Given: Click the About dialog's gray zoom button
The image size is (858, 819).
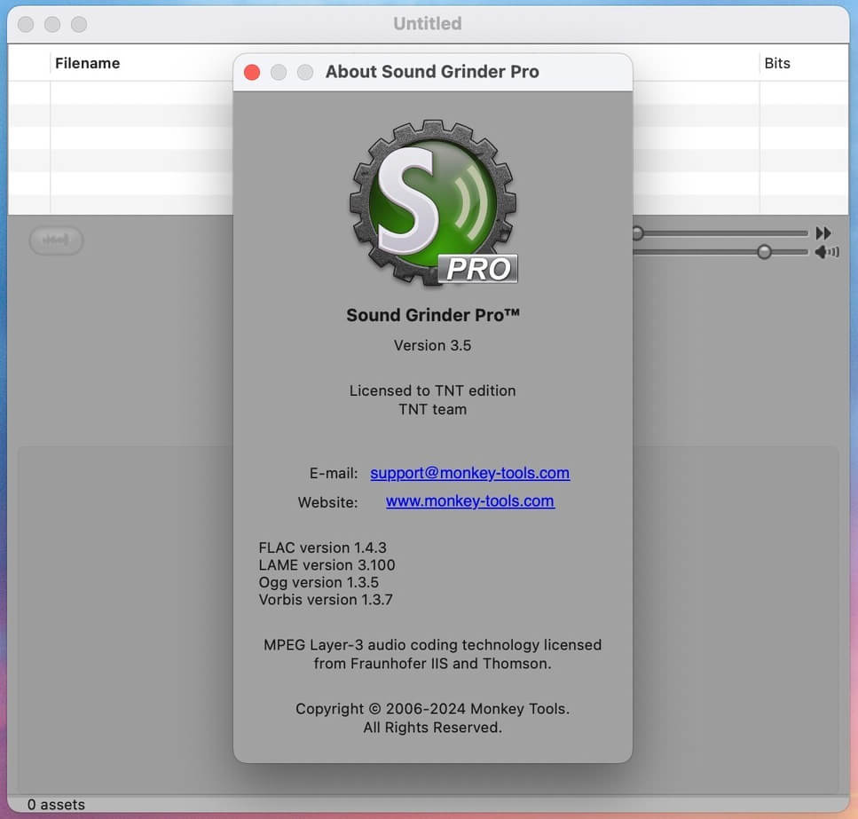Looking at the screenshot, I should click(305, 72).
